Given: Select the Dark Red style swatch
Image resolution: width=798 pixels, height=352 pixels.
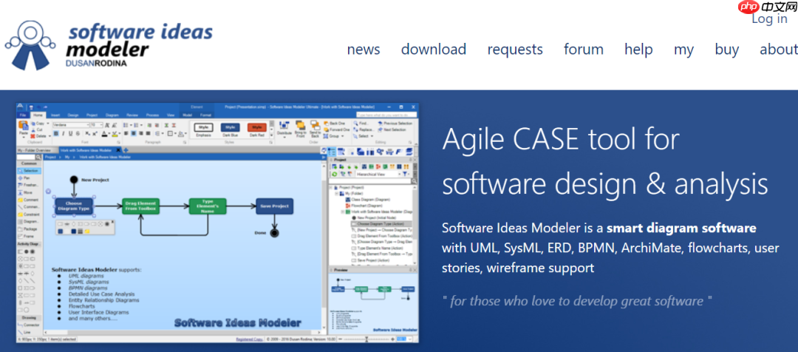Looking at the screenshot, I should point(256,128).
